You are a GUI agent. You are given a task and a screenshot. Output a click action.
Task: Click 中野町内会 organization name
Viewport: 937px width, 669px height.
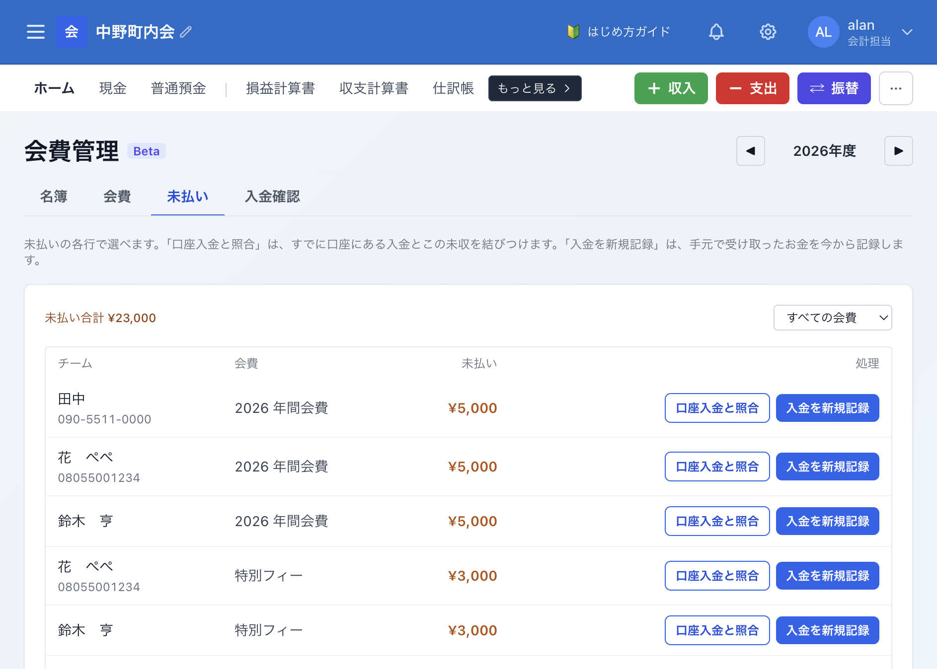click(135, 32)
